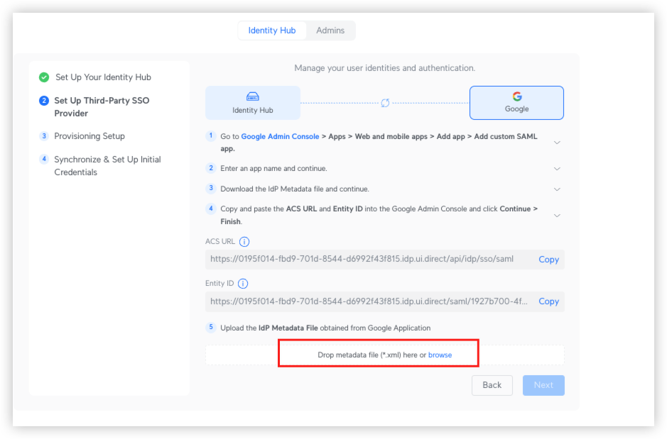Viewport: 667px width, 439px height.
Task: Click the Back button
Action: coord(492,385)
